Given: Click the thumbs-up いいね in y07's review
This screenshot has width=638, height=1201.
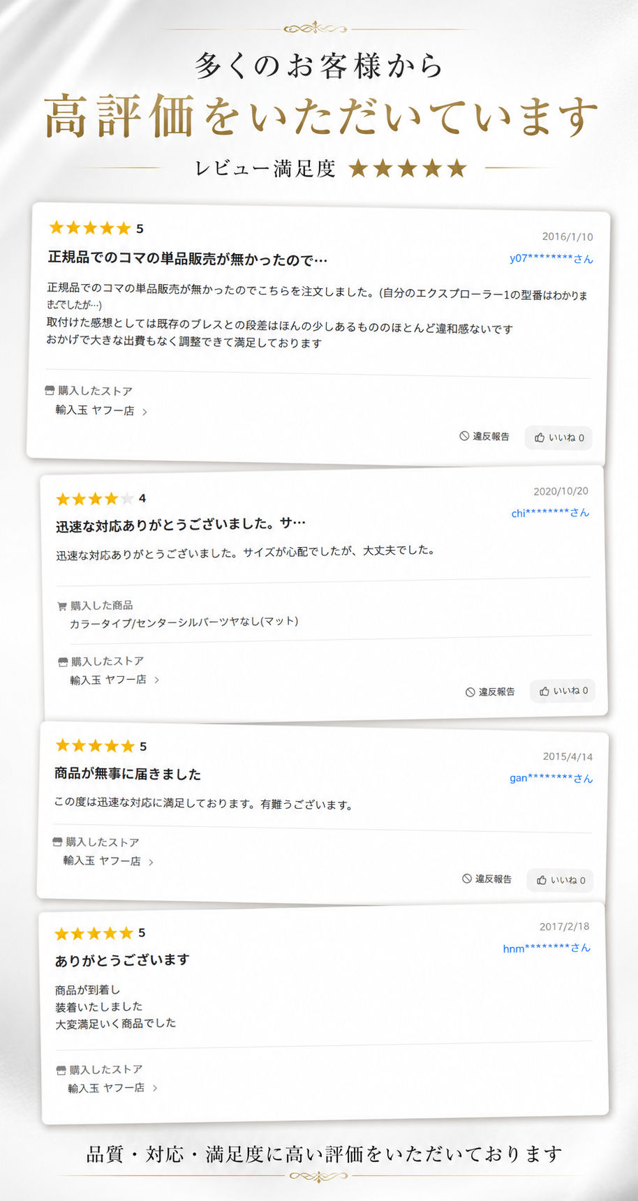Looking at the screenshot, I should click(x=558, y=438).
